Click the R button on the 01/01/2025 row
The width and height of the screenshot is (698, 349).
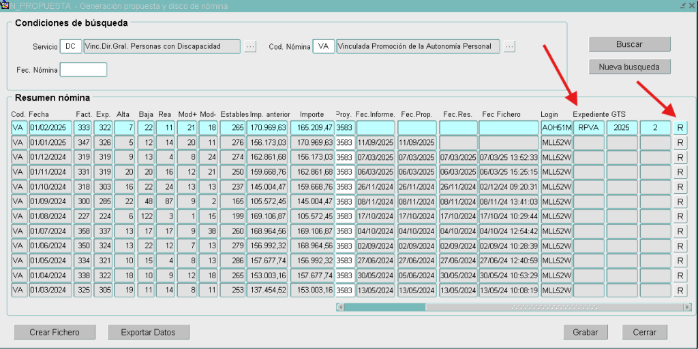[680, 142]
